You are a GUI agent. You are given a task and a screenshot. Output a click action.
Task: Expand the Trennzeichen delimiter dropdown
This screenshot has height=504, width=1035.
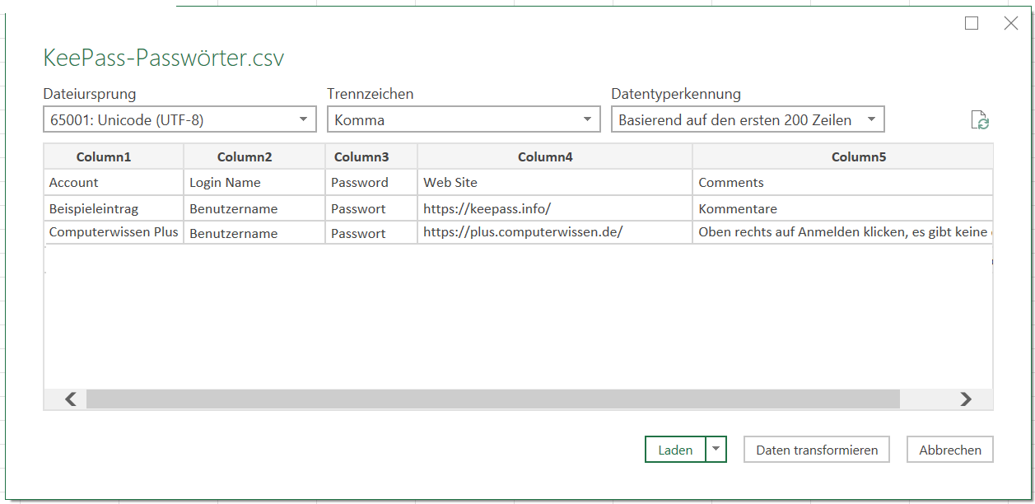464,119
